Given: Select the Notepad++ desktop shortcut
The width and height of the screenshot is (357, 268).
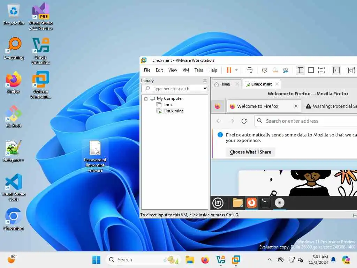Looking at the screenshot, I should point(14,151).
